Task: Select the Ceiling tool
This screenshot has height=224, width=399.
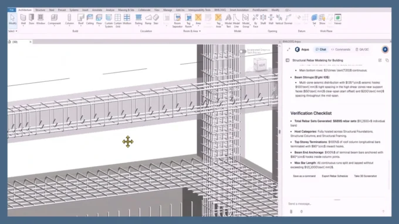Action: click(90, 19)
